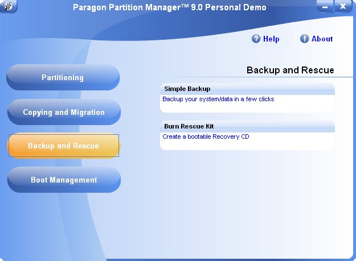Viewport: 356px width, 261px height.
Task: Open the Help text link
Action: [x=271, y=39]
